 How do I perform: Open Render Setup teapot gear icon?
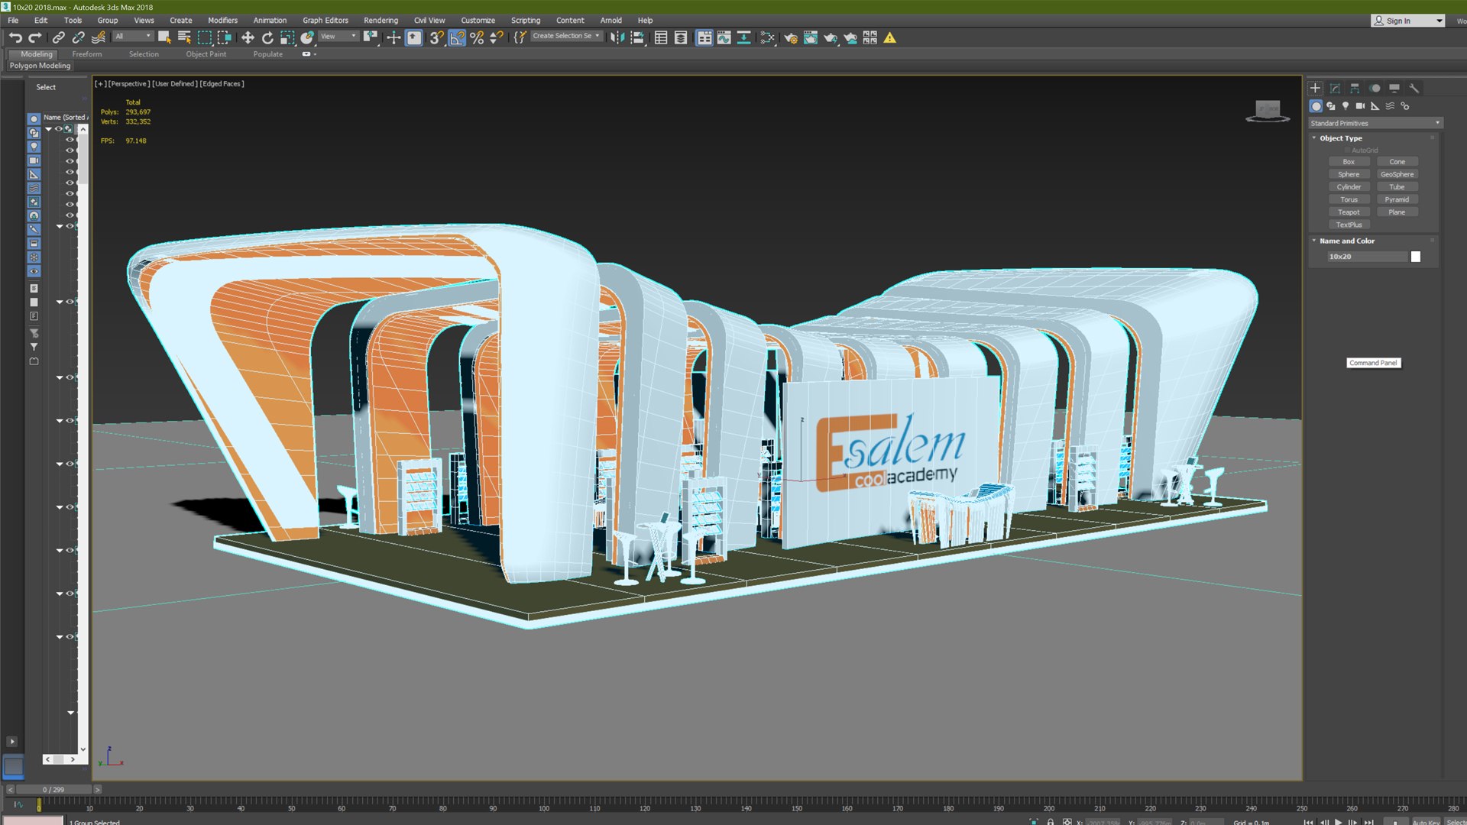point(790,37)
